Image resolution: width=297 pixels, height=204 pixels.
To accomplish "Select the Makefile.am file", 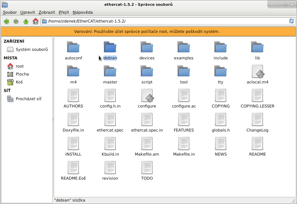I will click(x=147, y=144).
